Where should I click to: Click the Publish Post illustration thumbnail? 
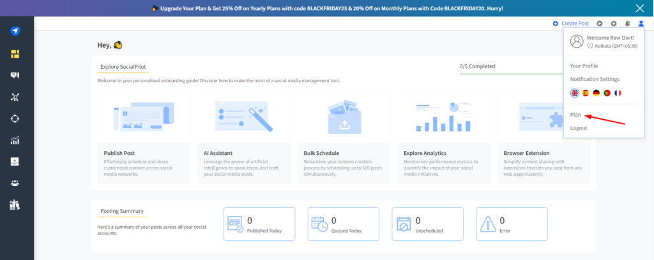pos(144,117)
